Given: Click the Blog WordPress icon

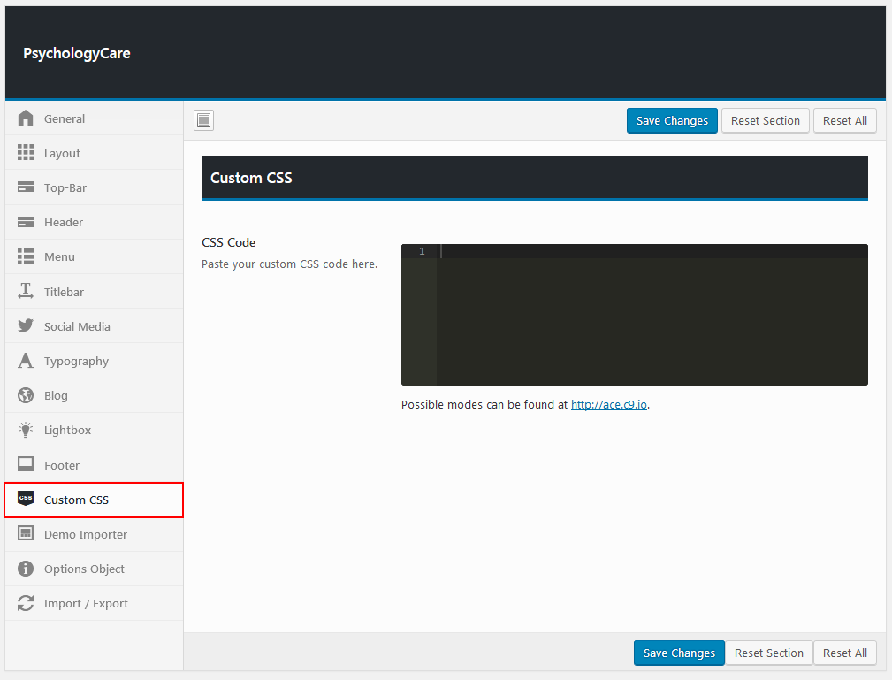Looking at the screenshot, I should tap(26, 395).
